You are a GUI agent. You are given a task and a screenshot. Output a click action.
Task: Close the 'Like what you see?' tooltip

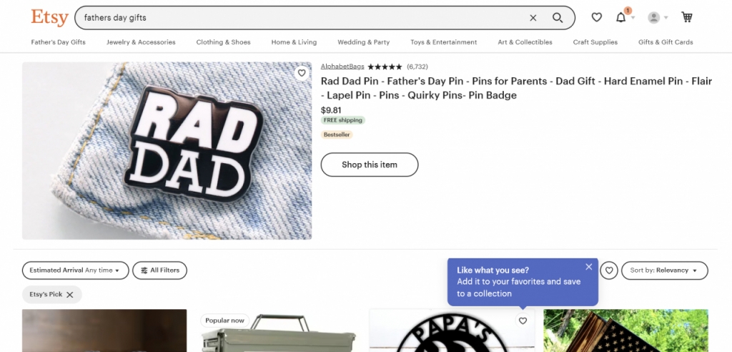(x=589, y=267)
